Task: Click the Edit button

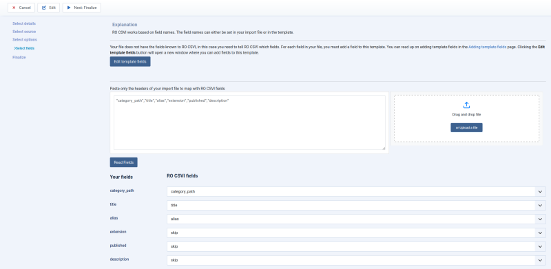Action: coord(48,8)
